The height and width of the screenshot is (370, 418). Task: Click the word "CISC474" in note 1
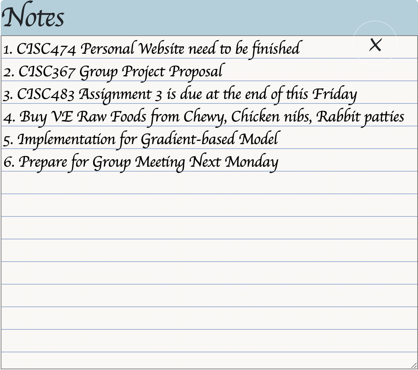pyautogui.click(x=46, y=49)
